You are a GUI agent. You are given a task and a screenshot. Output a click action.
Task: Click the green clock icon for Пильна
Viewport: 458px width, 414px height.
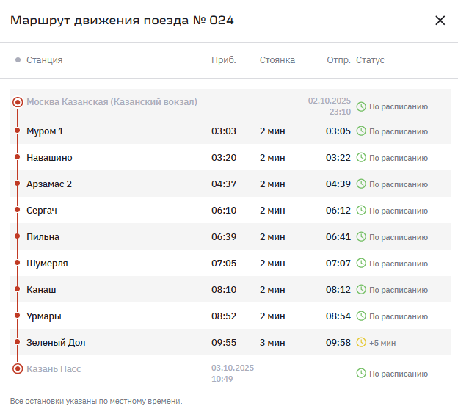361,236
